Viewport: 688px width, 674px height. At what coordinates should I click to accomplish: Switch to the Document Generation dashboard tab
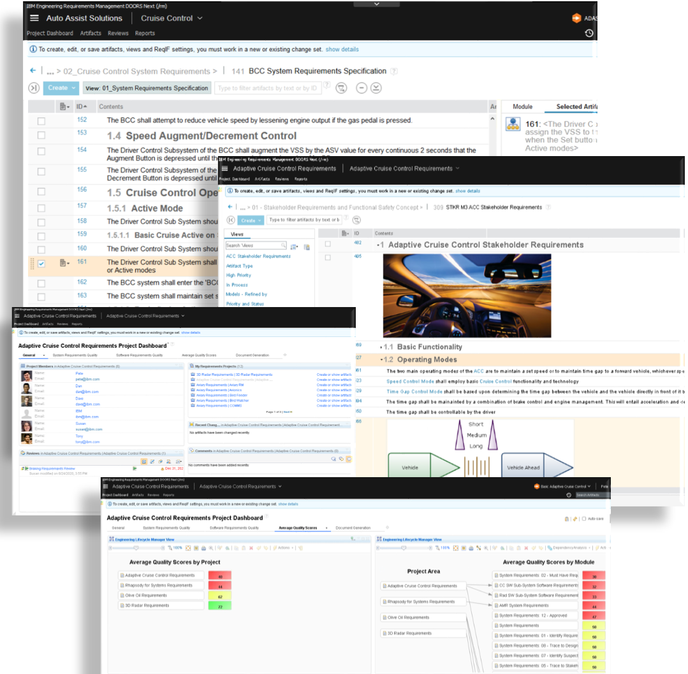click(x=353, y=528)
